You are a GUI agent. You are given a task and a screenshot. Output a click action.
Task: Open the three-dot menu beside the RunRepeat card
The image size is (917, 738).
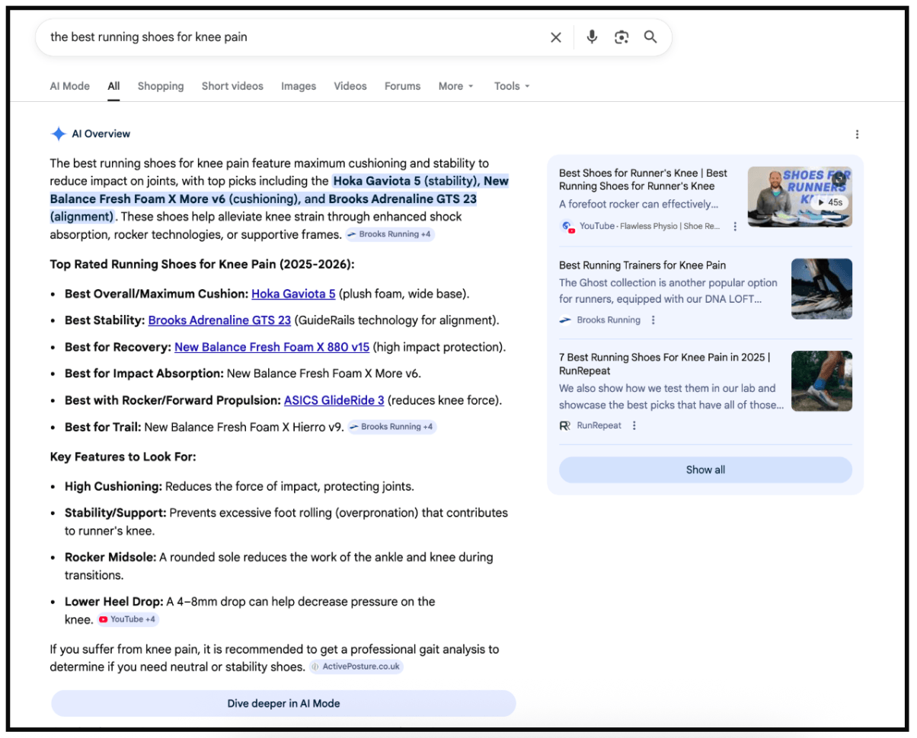[634, 425]
